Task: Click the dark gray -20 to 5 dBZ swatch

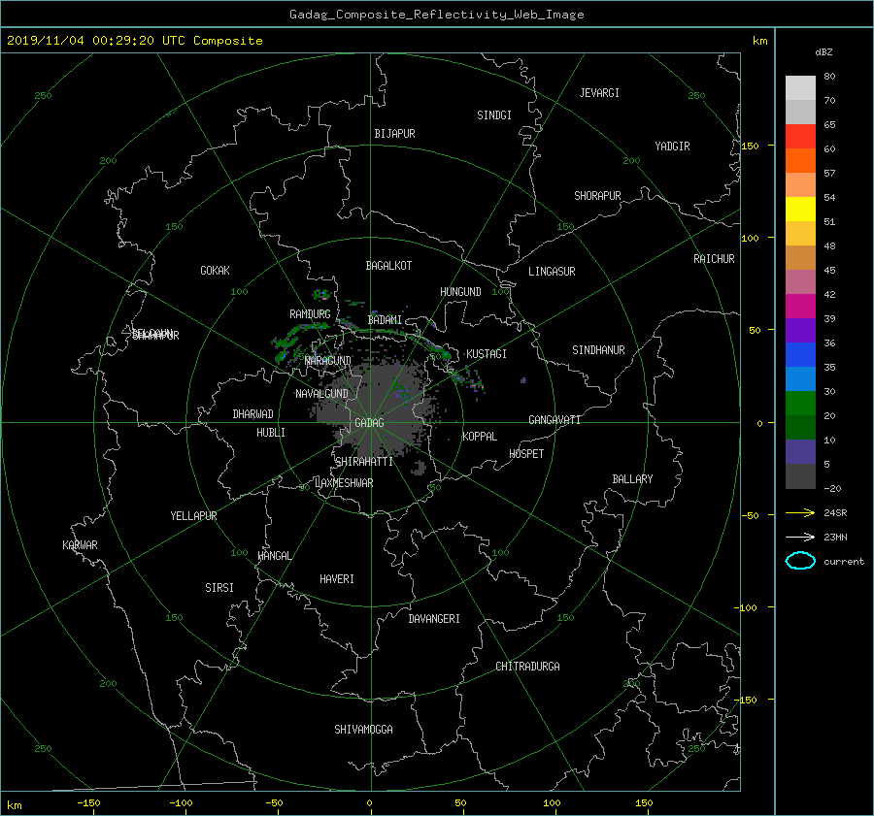Action: (800, 475)
